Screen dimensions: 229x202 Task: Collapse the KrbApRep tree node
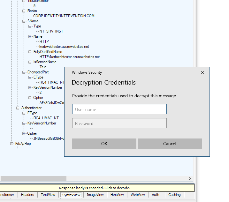coord(12,144)
